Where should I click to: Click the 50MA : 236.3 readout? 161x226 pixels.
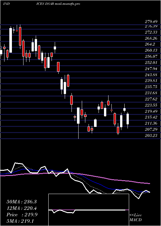22,202
